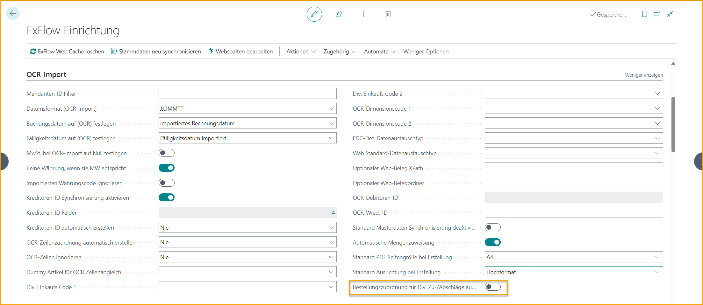Toggle Kreditoren-ID Synchronisierung aktivieren
The height and width of the screenshot is (305, 703).
click(167, 198)
